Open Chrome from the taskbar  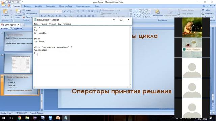point(20,118)
